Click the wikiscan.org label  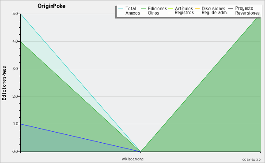pyautogui.click(x=132, y=159)
